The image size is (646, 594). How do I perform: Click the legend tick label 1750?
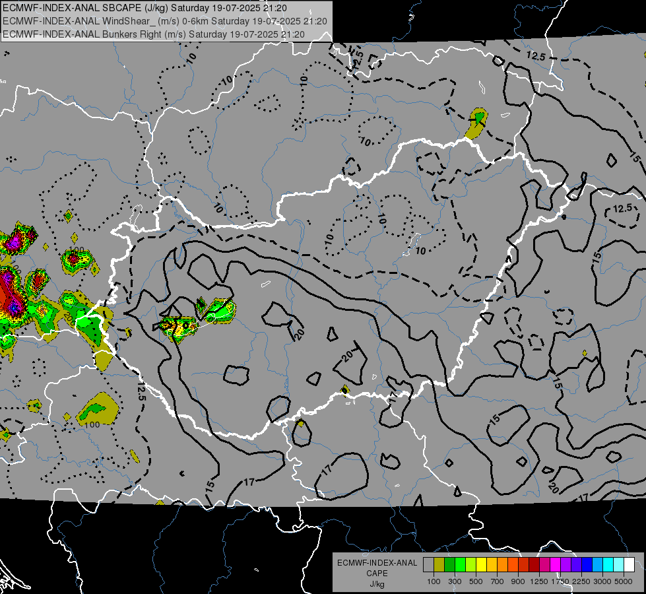tap(560, 581)
